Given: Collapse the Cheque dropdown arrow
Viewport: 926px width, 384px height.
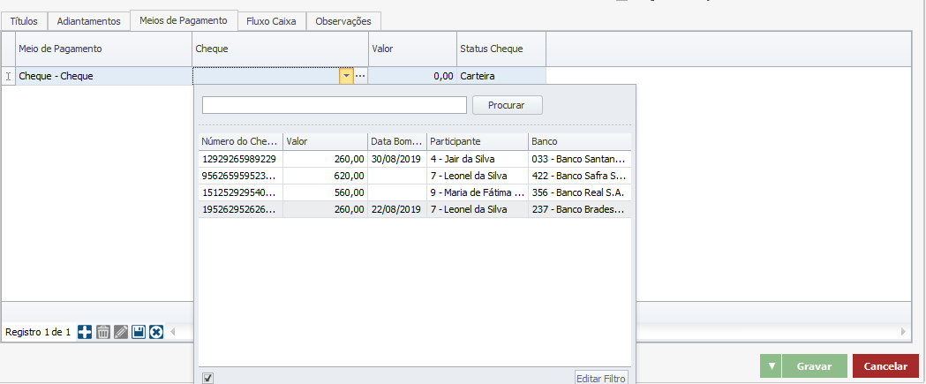Looking at the screenshot, I should point(346,77).
